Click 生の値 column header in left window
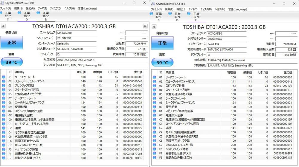Screen dimensions: 299x167 click(138, 72)
